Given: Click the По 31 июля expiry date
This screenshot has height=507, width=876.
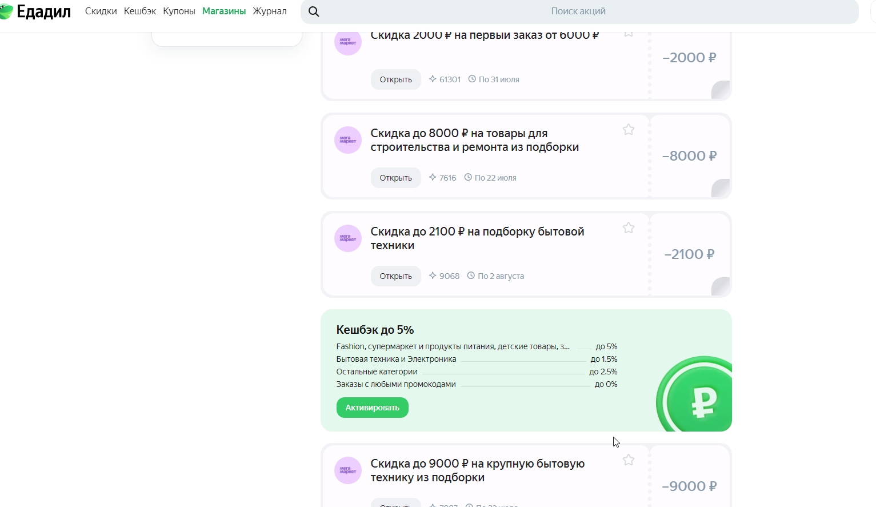Looking at the screenshot, I should 499,79.
